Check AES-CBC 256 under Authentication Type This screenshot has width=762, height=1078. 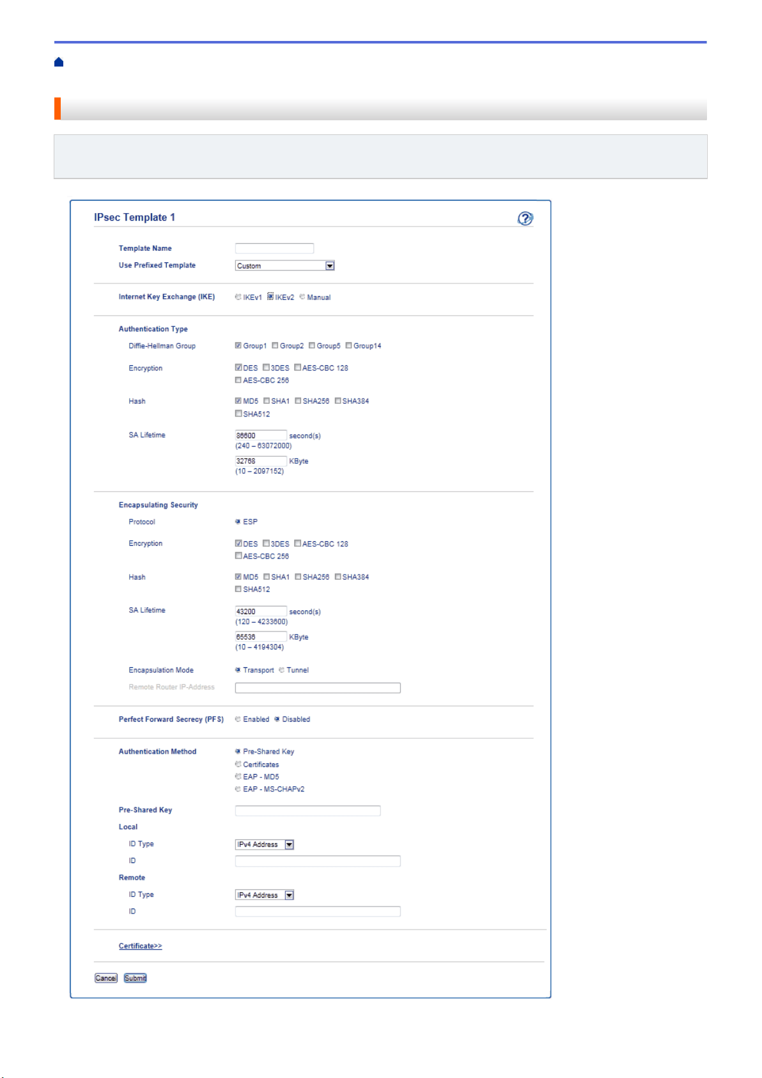[238, 380]
